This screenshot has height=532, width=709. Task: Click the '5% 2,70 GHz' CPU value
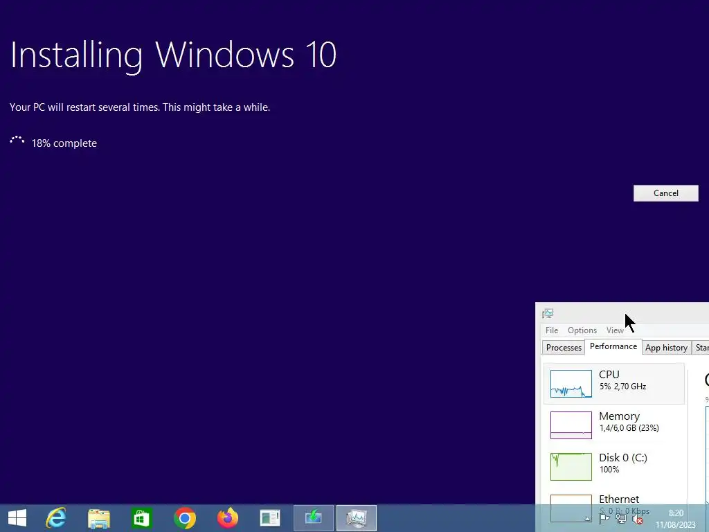[622, 387]
